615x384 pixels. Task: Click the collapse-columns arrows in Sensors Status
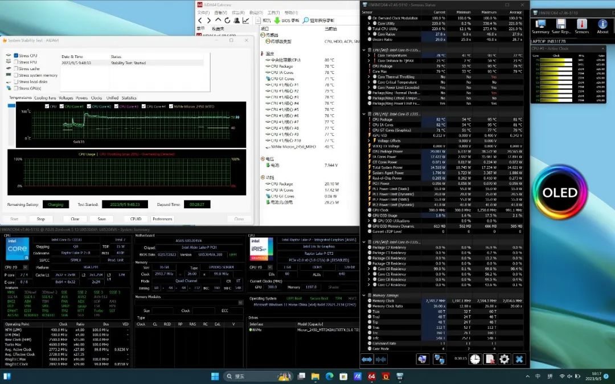coord(380,359)
